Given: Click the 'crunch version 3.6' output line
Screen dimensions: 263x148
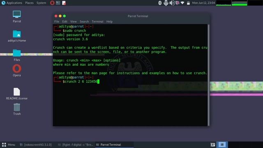Looking at the screenshot, I should 70,39.
